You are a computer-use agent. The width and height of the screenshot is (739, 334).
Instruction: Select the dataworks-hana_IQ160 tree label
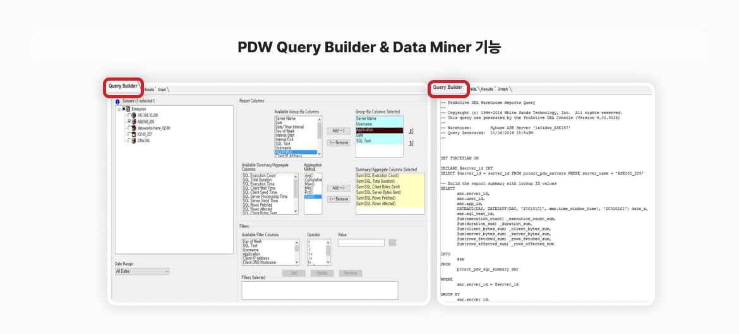pyautogui.click(x=153, y=128)
